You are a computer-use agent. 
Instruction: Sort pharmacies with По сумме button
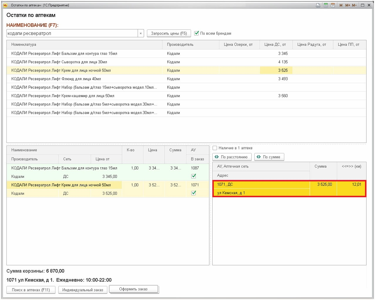(269, 157)
